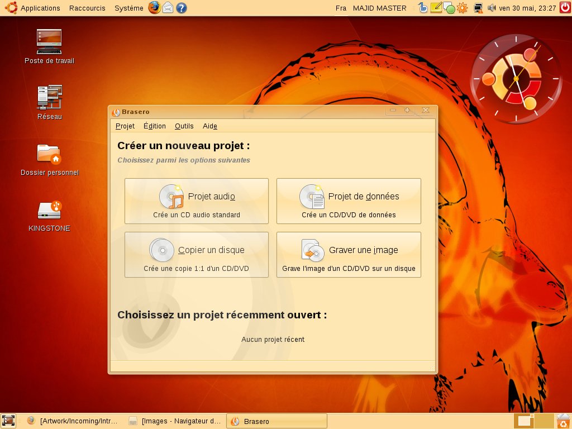Image resolution: width=572 pixels, height=429 pixels.
Task: Click the 'Aucun projet récent' text
Action: [273, 339]
